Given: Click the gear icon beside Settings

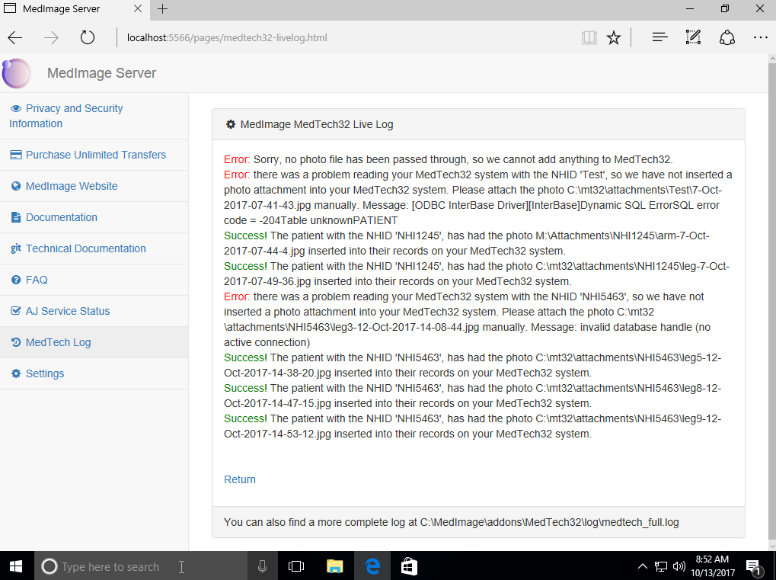Looking at the screenshot, I should click(16, 373).
